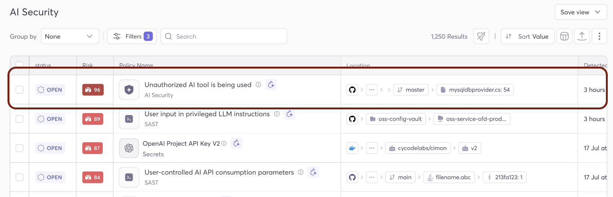Screen dimensions: 613x197
Task: Click the SAST terminal icon for User-controlled row
Action: pos(129,178)
